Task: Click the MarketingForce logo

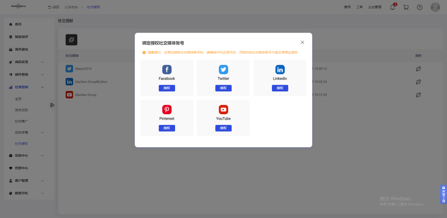Action: click(19, 6)
